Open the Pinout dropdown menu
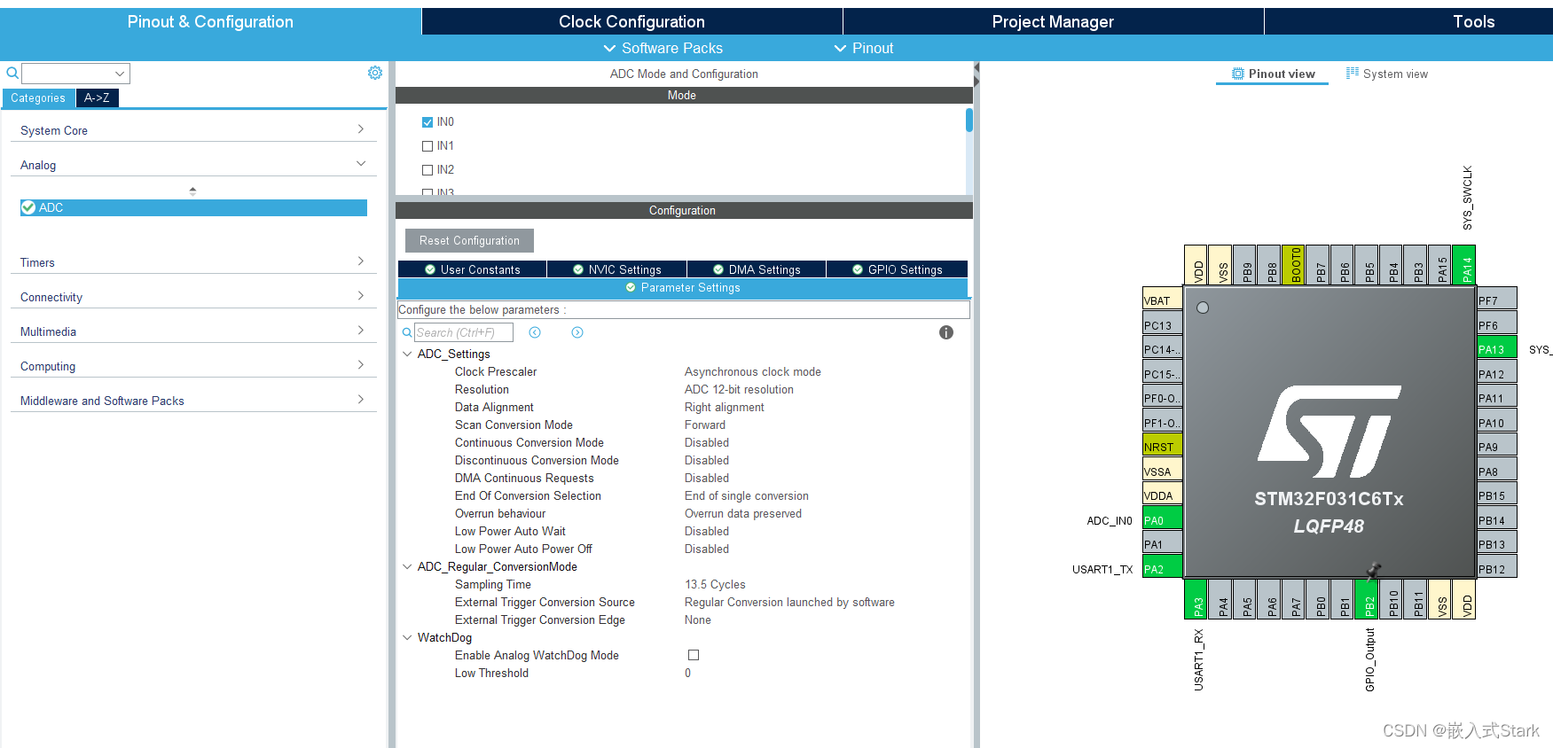Image resolution: width=1553 pixels, height=748 pixels. click(864, 48)
